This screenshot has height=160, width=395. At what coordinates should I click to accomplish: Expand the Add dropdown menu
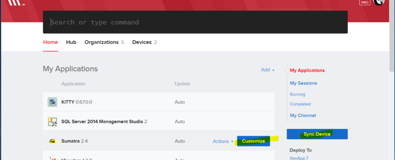(x=268, y=70)
